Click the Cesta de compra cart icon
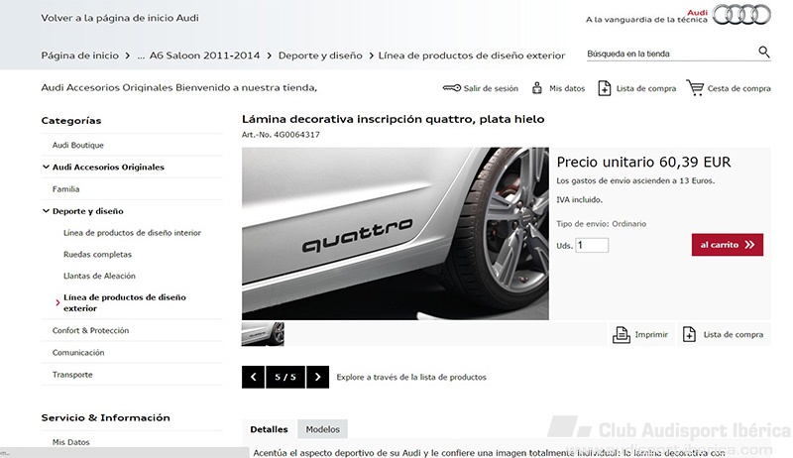This screenshot has height=458, width=793. pyautogui.click(x=695, y=87)
